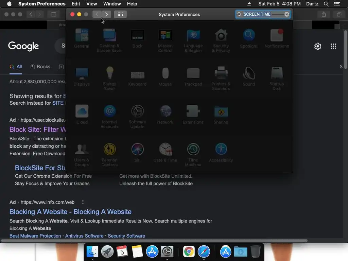Open Best Malware Protection link

click(35, 236)
